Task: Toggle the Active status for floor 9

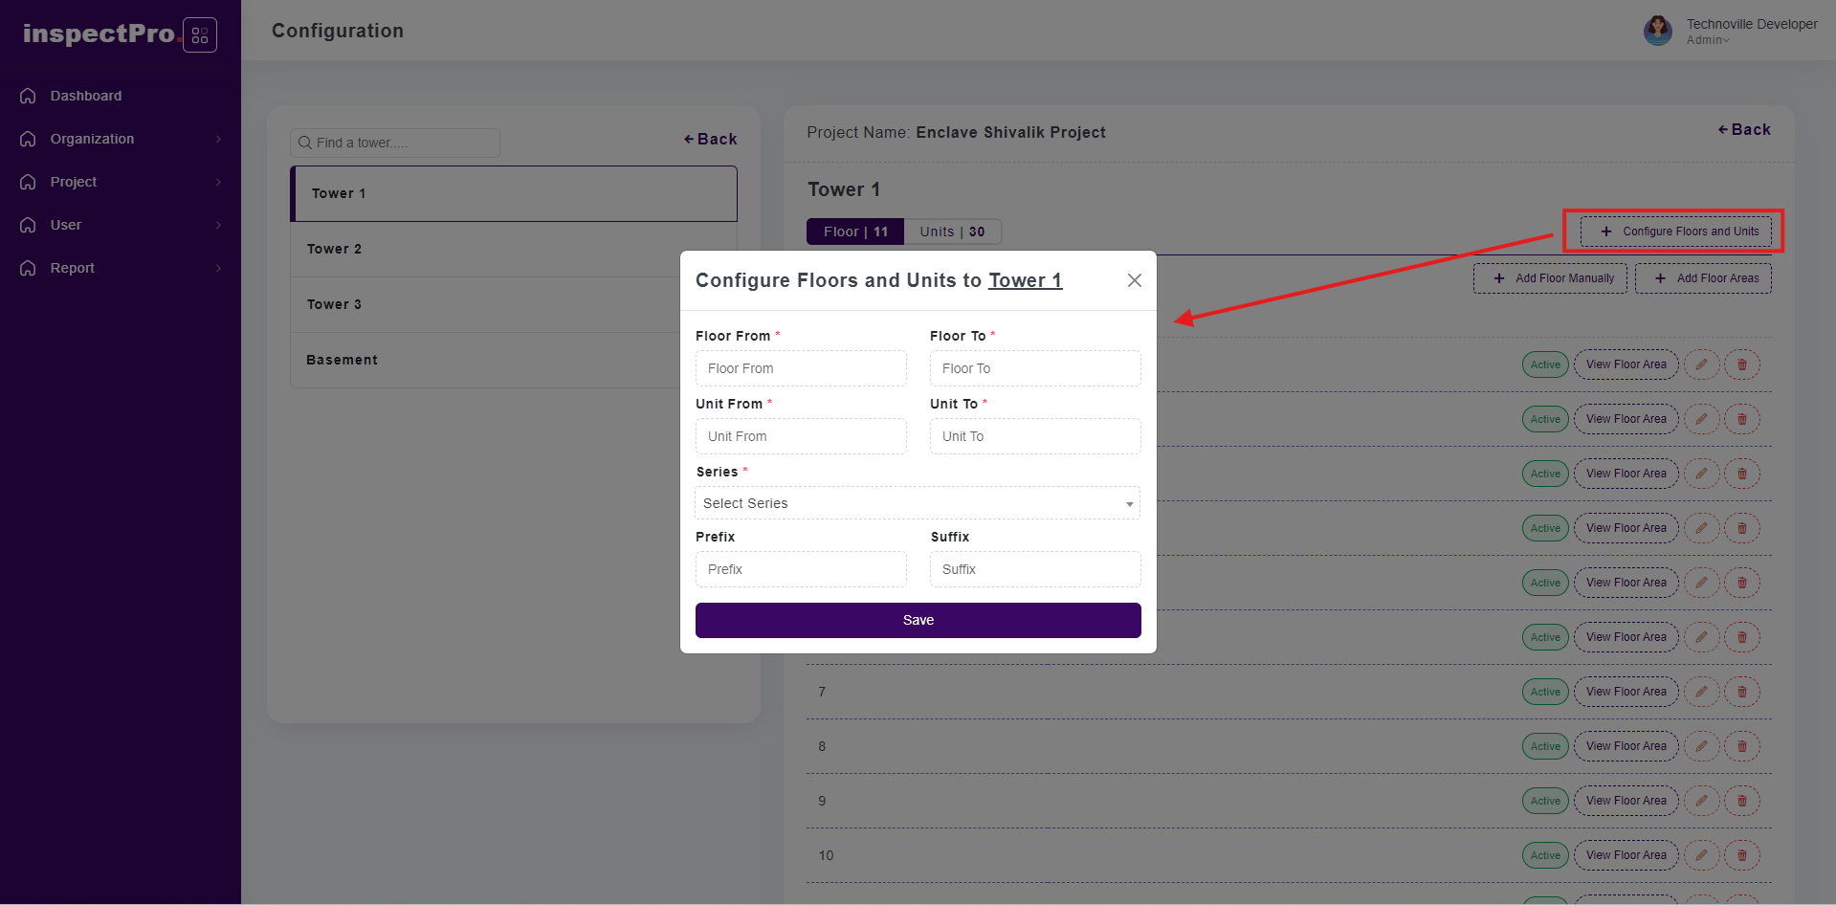Action: [1544, 801]
